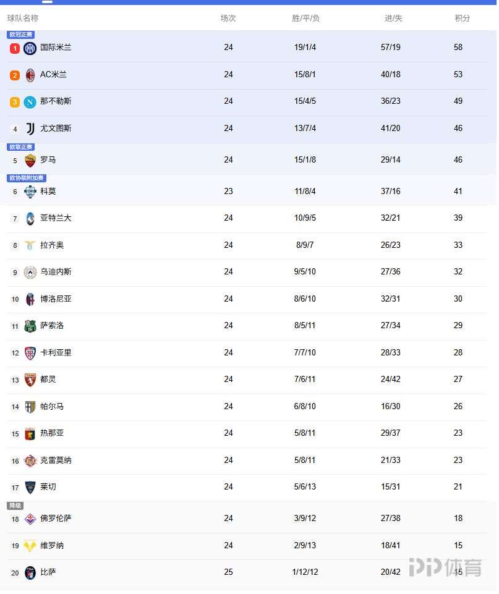Viewport: 499px width, 594px height.
Task: Click the 胜/平/负 column header
Action: 305,19
